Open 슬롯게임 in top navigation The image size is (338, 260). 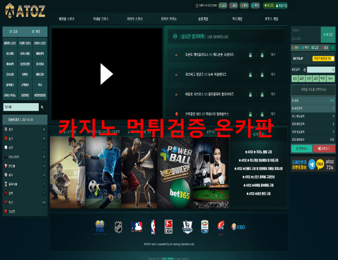click(203, 19)
